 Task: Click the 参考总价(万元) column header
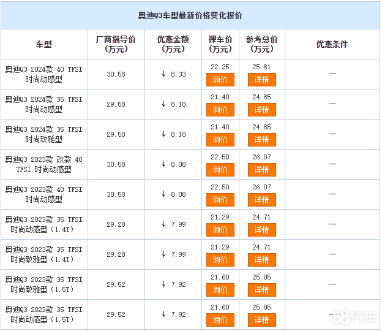pos(262,44)
